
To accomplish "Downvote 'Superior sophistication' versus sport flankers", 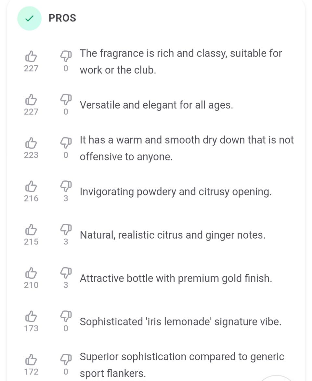I will (66, 360).
